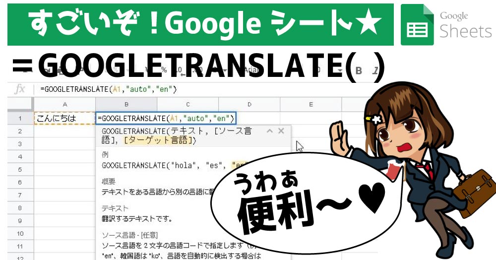Select column A header
This screenshot has height=260, width=496.
pyautogui.click(x=65, y=104)
